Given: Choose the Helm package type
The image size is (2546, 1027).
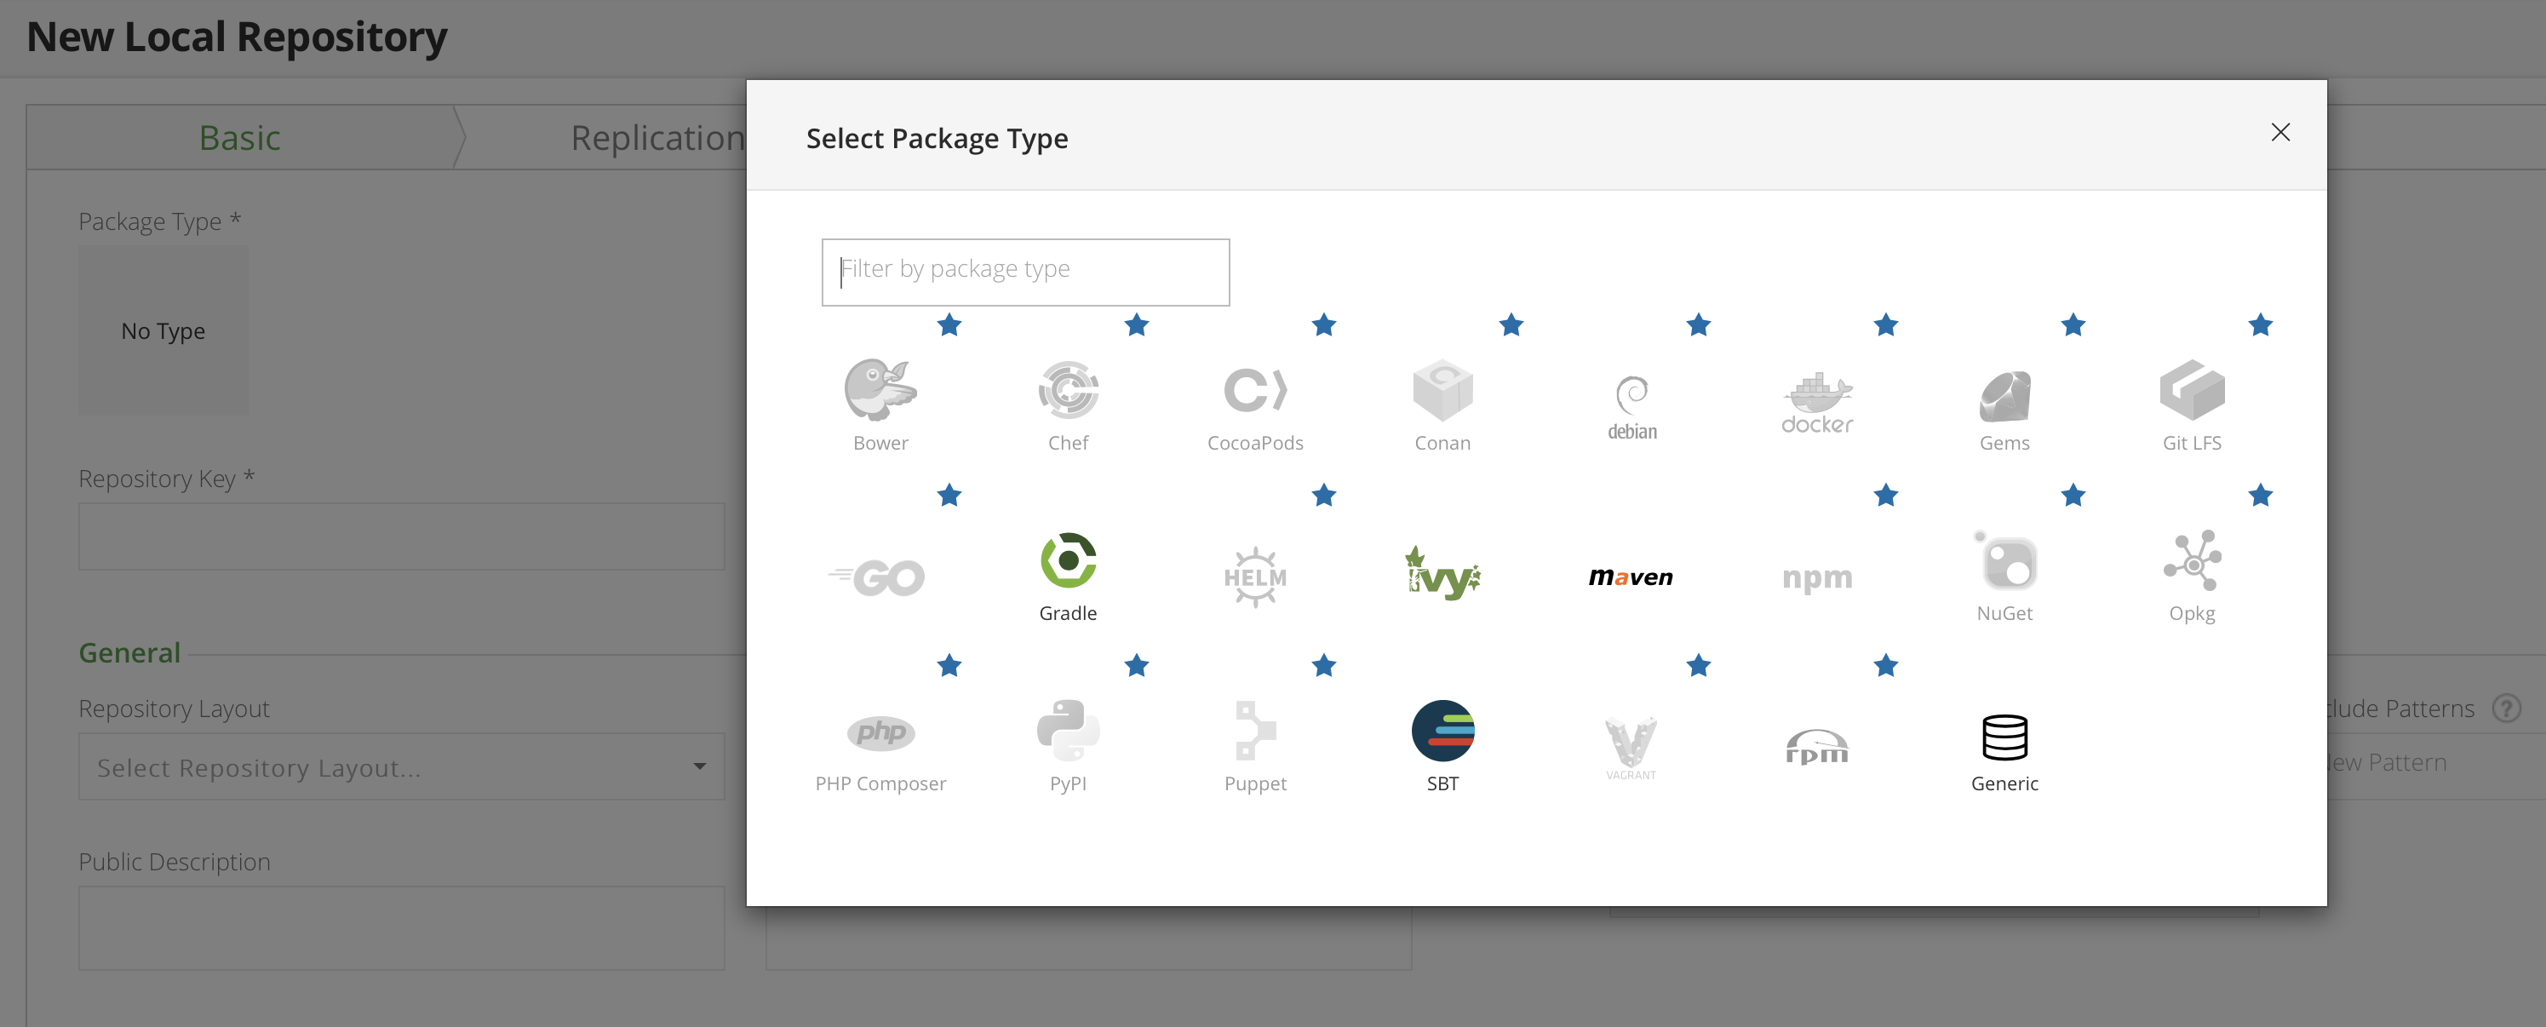Looking at the screenshot, I should [x=1254, y=577].
